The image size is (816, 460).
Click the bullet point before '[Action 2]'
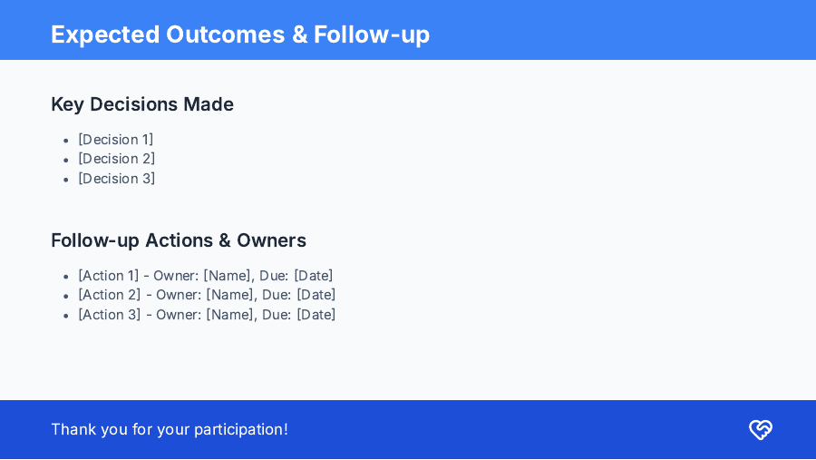[x=66, y=296]
